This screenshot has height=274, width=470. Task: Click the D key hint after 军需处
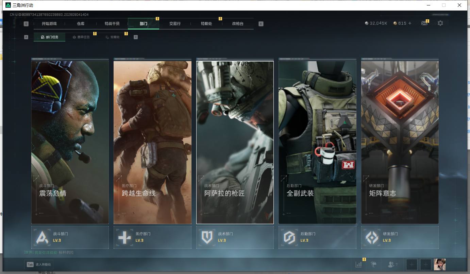(136, 37)
